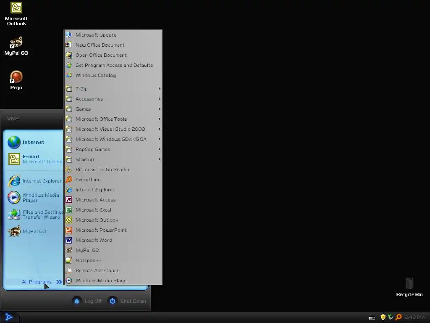Click the All Programs label
Image resolution: width=430 pixels, height=323 pixels.
tap(37, 282)
